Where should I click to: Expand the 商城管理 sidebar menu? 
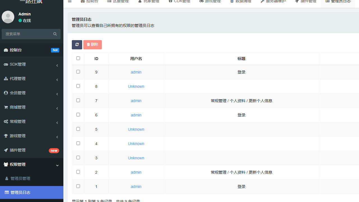tap(32, 107)
